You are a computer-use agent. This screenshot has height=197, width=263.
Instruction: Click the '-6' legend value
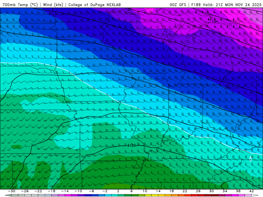92,191
